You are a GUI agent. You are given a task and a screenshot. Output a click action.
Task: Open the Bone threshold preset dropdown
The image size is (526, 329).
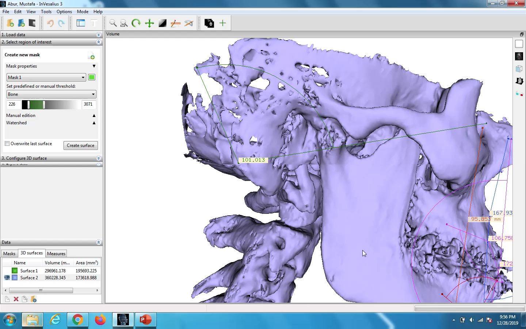tap(51, 94)
